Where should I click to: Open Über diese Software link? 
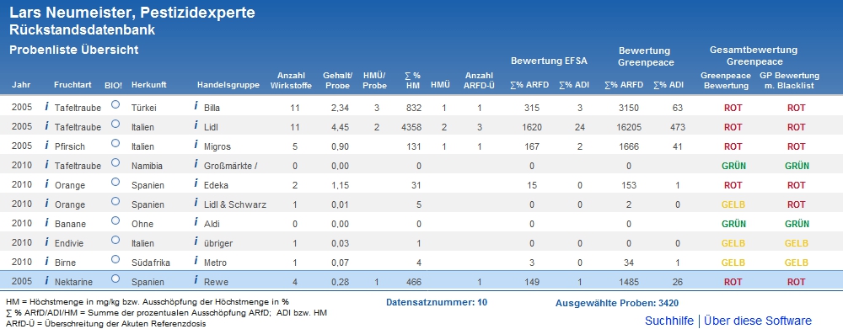[x=758, y=321]
